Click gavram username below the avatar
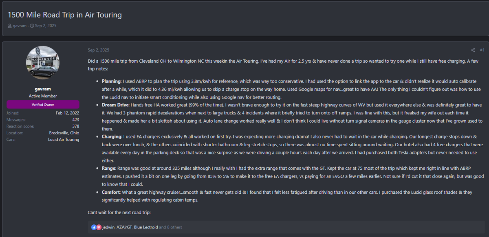Screen dimensions: 489x237 click(43, 88)
